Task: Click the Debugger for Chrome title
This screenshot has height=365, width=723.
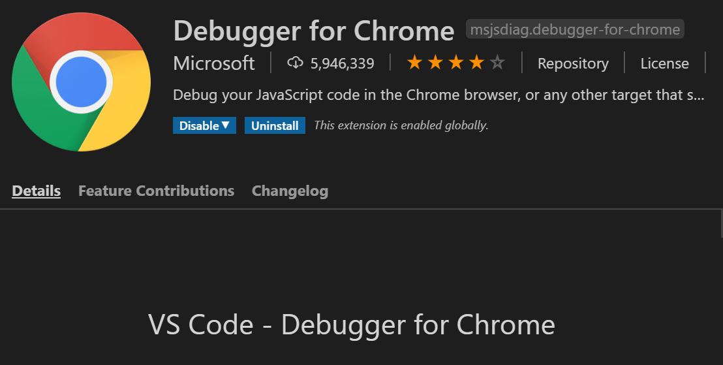Action: [x=314, y=31]
